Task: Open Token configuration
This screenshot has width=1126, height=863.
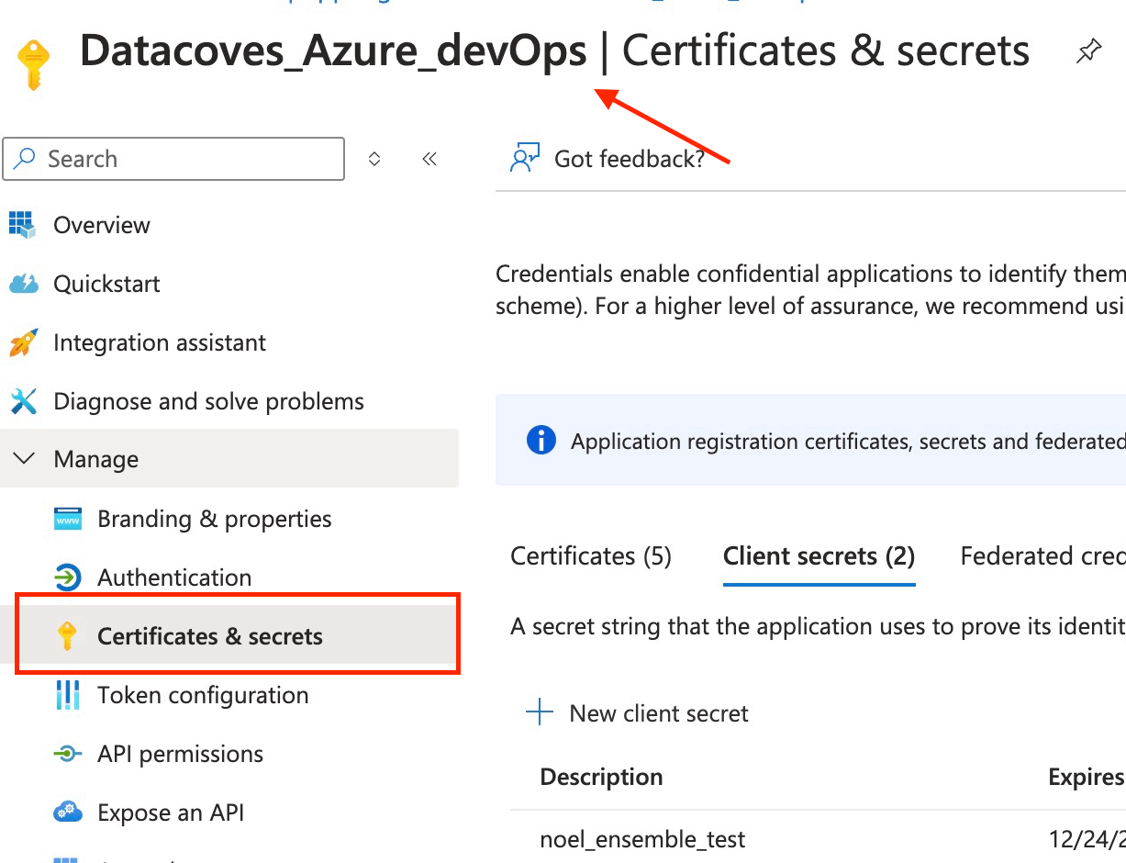Action: click(x=203, y=695)
